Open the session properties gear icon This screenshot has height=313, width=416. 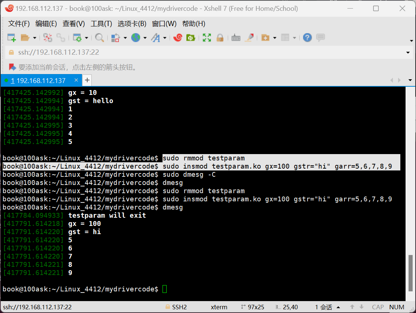(78, 37)
